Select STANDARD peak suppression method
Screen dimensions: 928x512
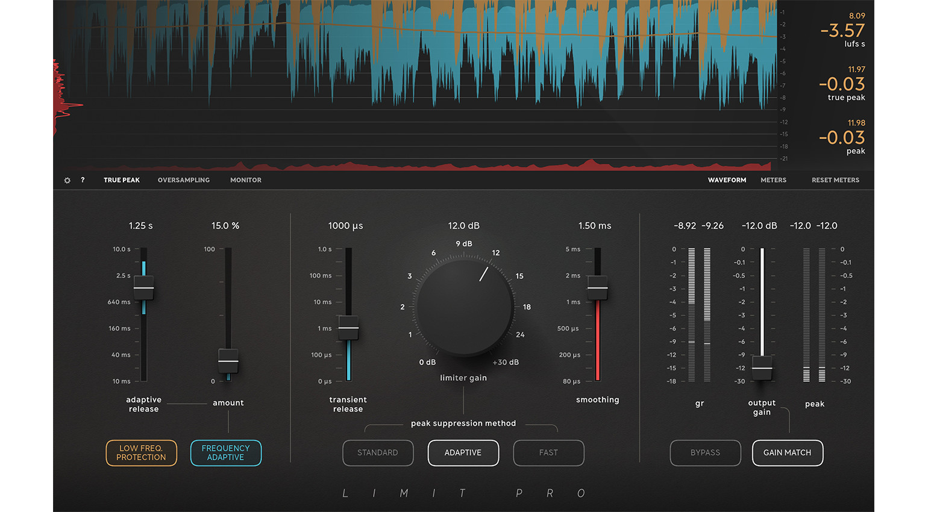[378, 453]
